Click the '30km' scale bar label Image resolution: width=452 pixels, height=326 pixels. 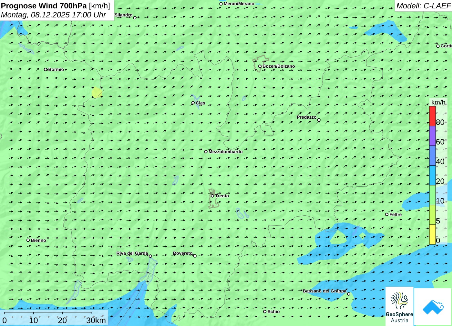(96, 320)
